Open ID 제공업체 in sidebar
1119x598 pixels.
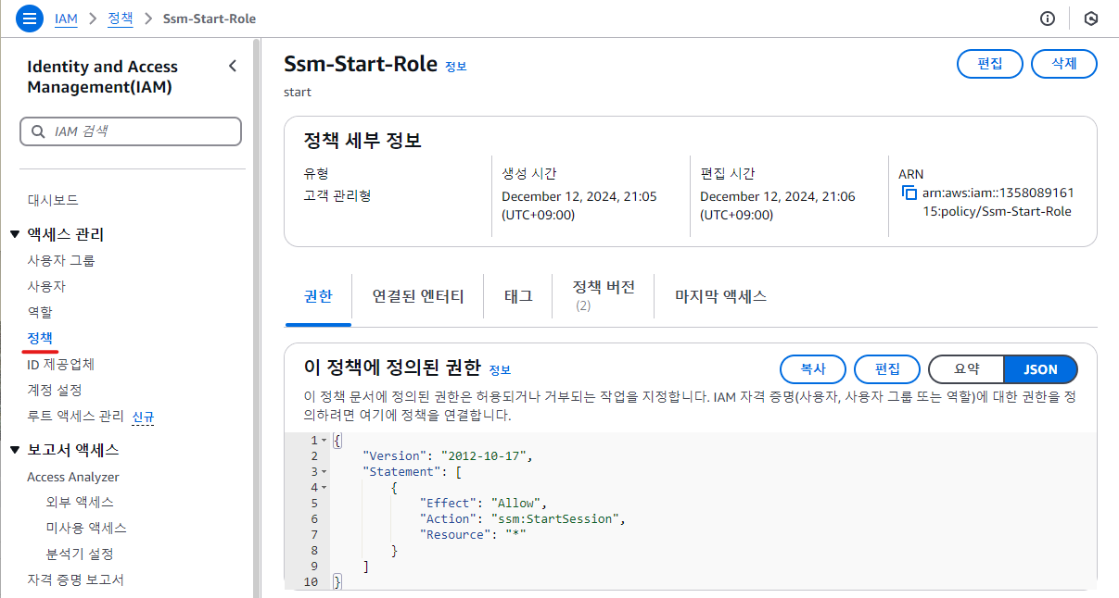tap(60, 364)
